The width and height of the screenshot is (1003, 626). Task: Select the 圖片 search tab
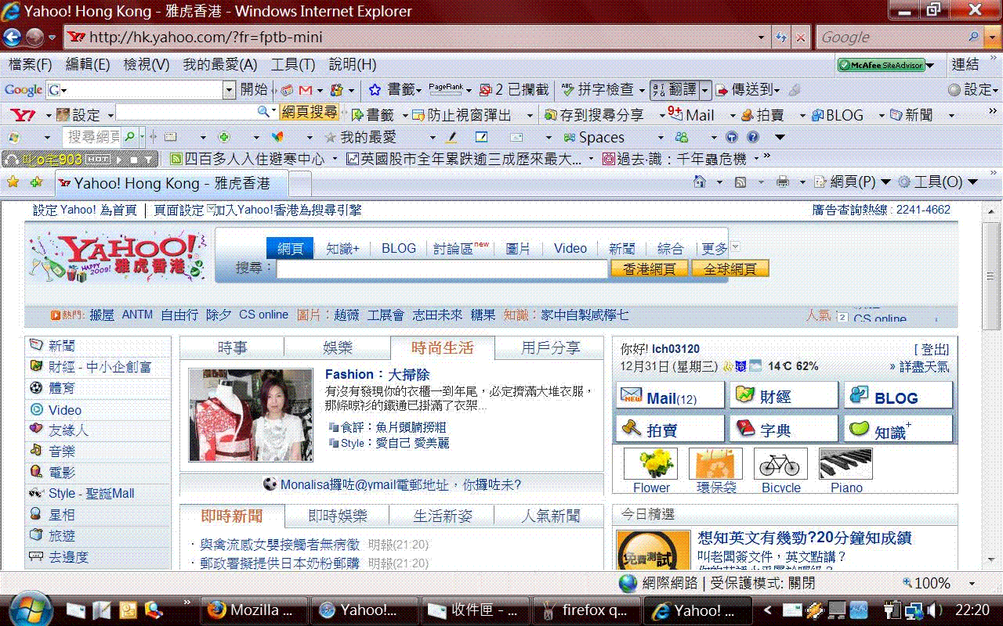(518, 248)
